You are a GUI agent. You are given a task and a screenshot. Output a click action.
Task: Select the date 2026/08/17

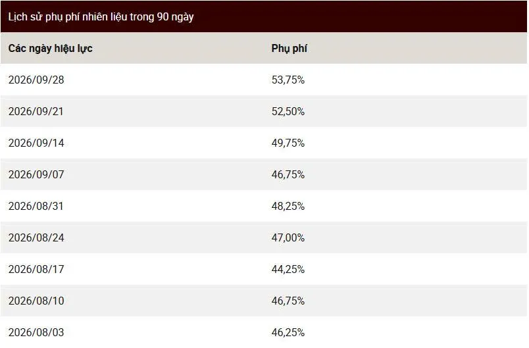tap(36, 269)
